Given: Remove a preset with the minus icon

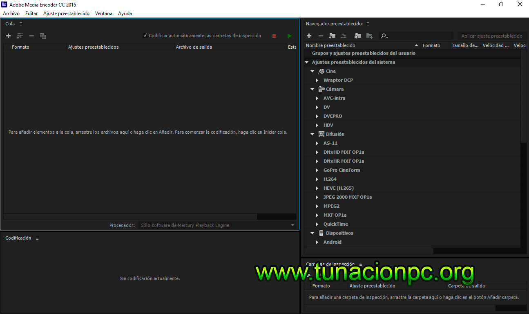Looking at the screenshot, I should coord(320,36).
